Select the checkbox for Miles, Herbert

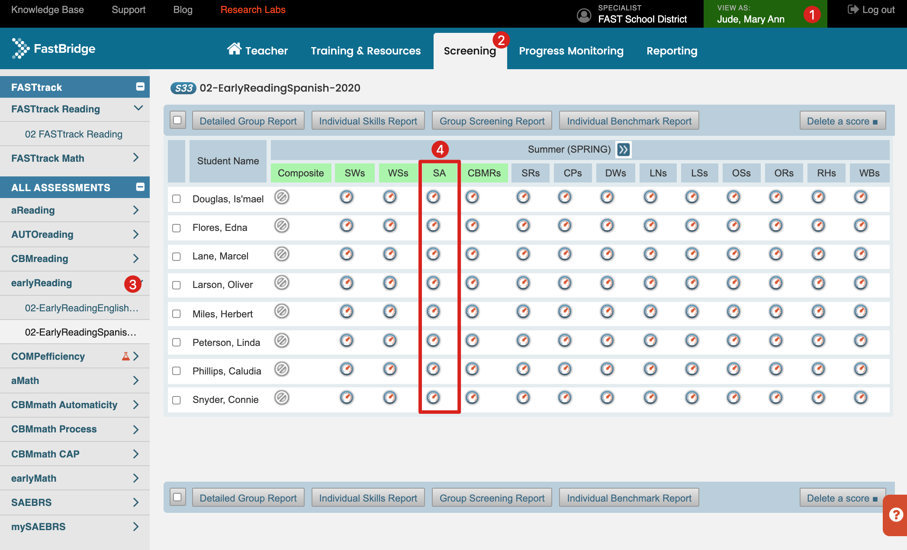177,314
